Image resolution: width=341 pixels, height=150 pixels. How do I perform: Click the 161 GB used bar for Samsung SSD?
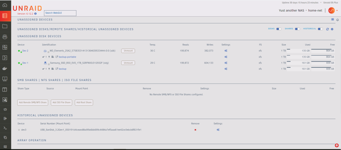coord(298,63)
